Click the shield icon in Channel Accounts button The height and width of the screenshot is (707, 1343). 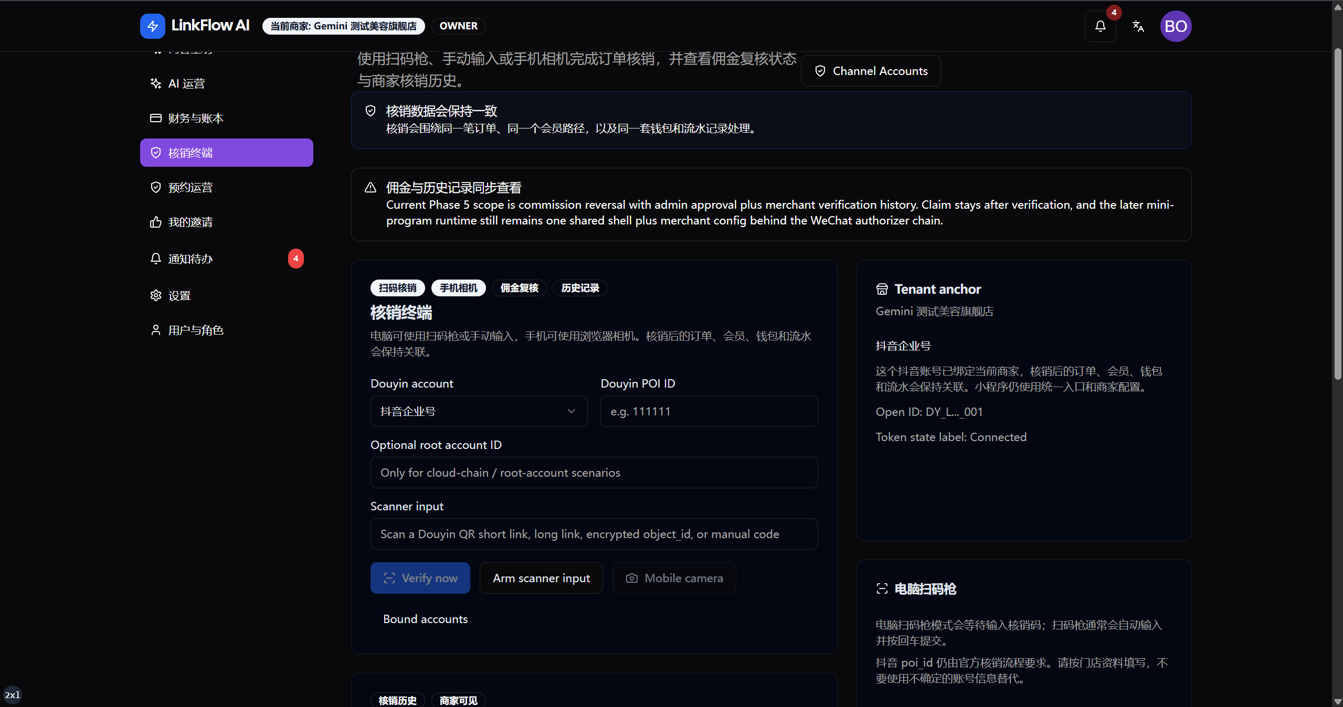coord(820,71)
